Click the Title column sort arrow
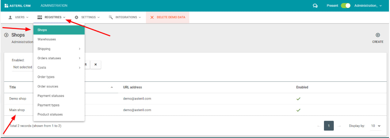390x138 pixels. [x=112, y=88]
